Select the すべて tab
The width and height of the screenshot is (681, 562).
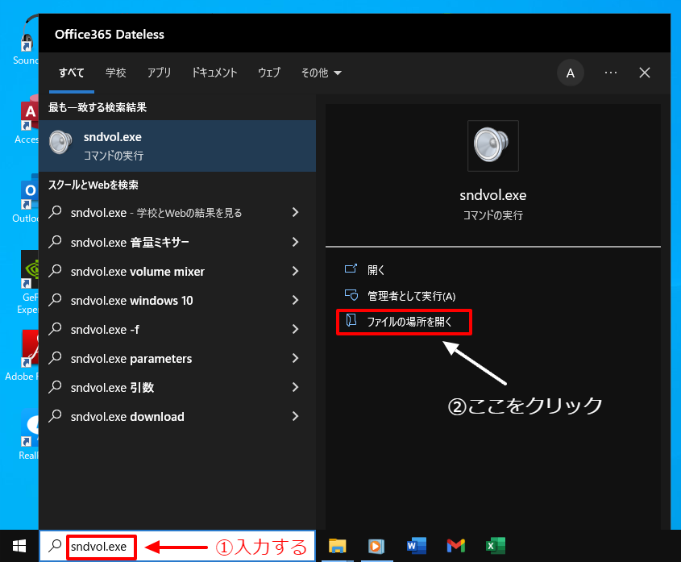point(72,73)
